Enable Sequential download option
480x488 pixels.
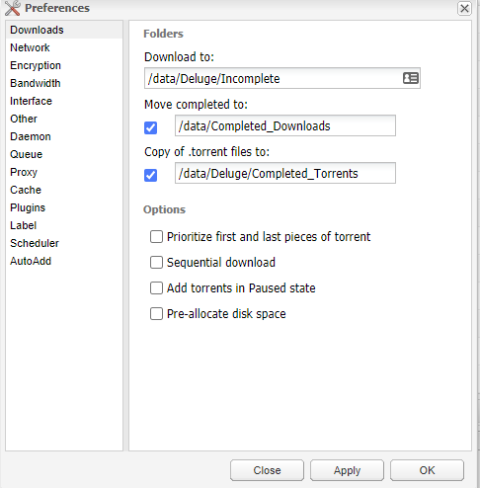[x=156, y=263]
